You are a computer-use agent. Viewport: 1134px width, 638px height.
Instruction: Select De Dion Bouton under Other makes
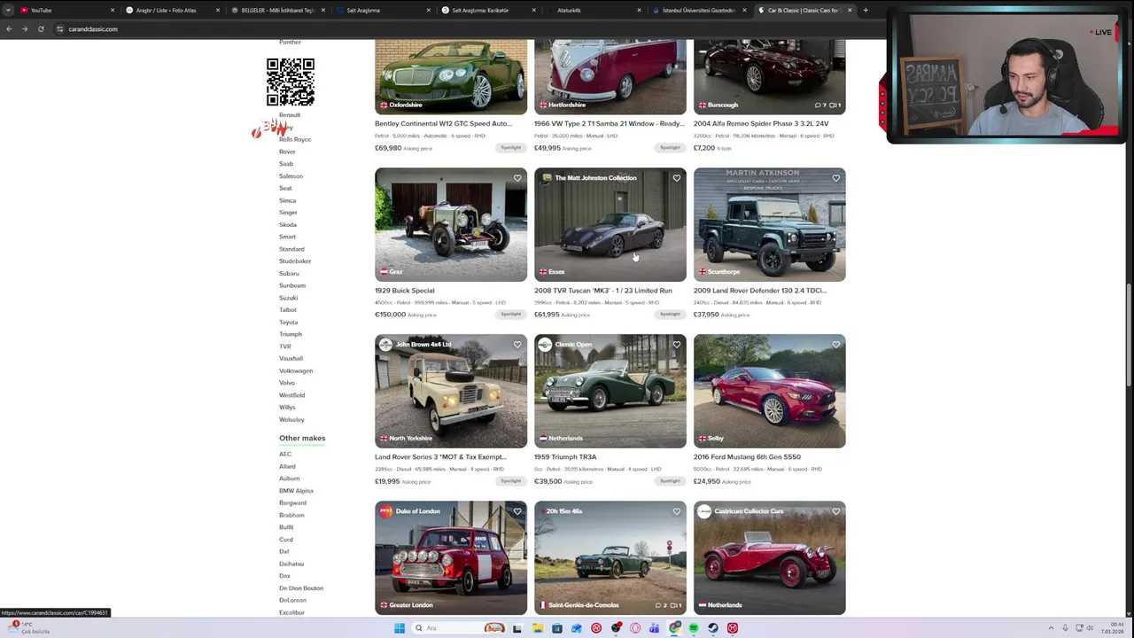301,588
